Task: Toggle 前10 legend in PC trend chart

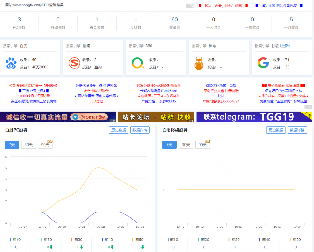Action: click(x=15, y=240)
